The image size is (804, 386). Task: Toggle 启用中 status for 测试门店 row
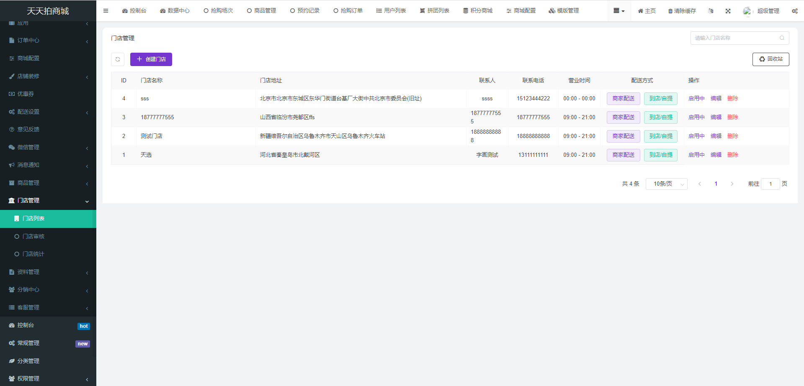coord(696,136)
